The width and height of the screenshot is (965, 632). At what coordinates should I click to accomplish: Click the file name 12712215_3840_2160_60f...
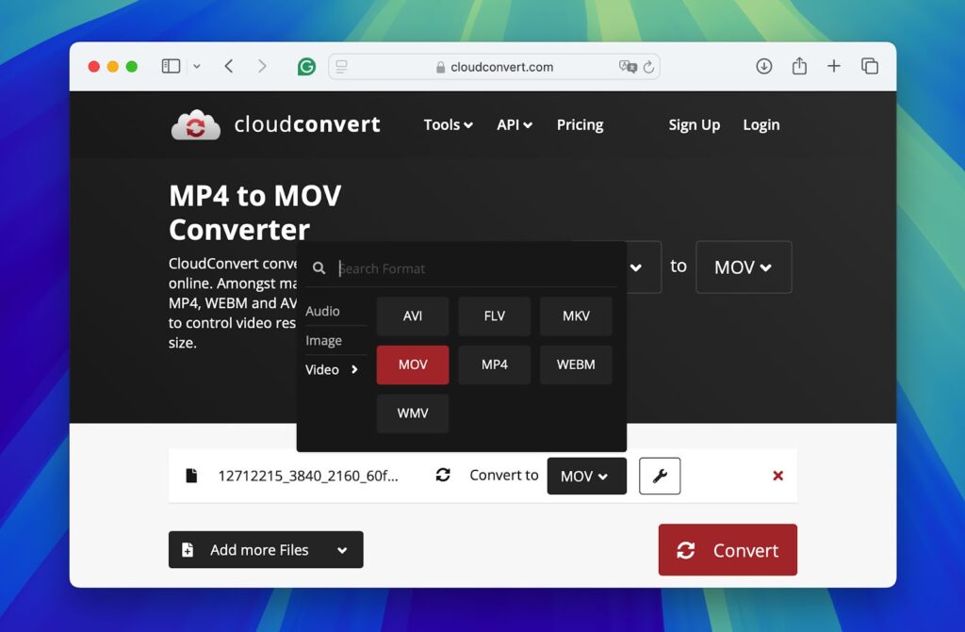(308, 476)
